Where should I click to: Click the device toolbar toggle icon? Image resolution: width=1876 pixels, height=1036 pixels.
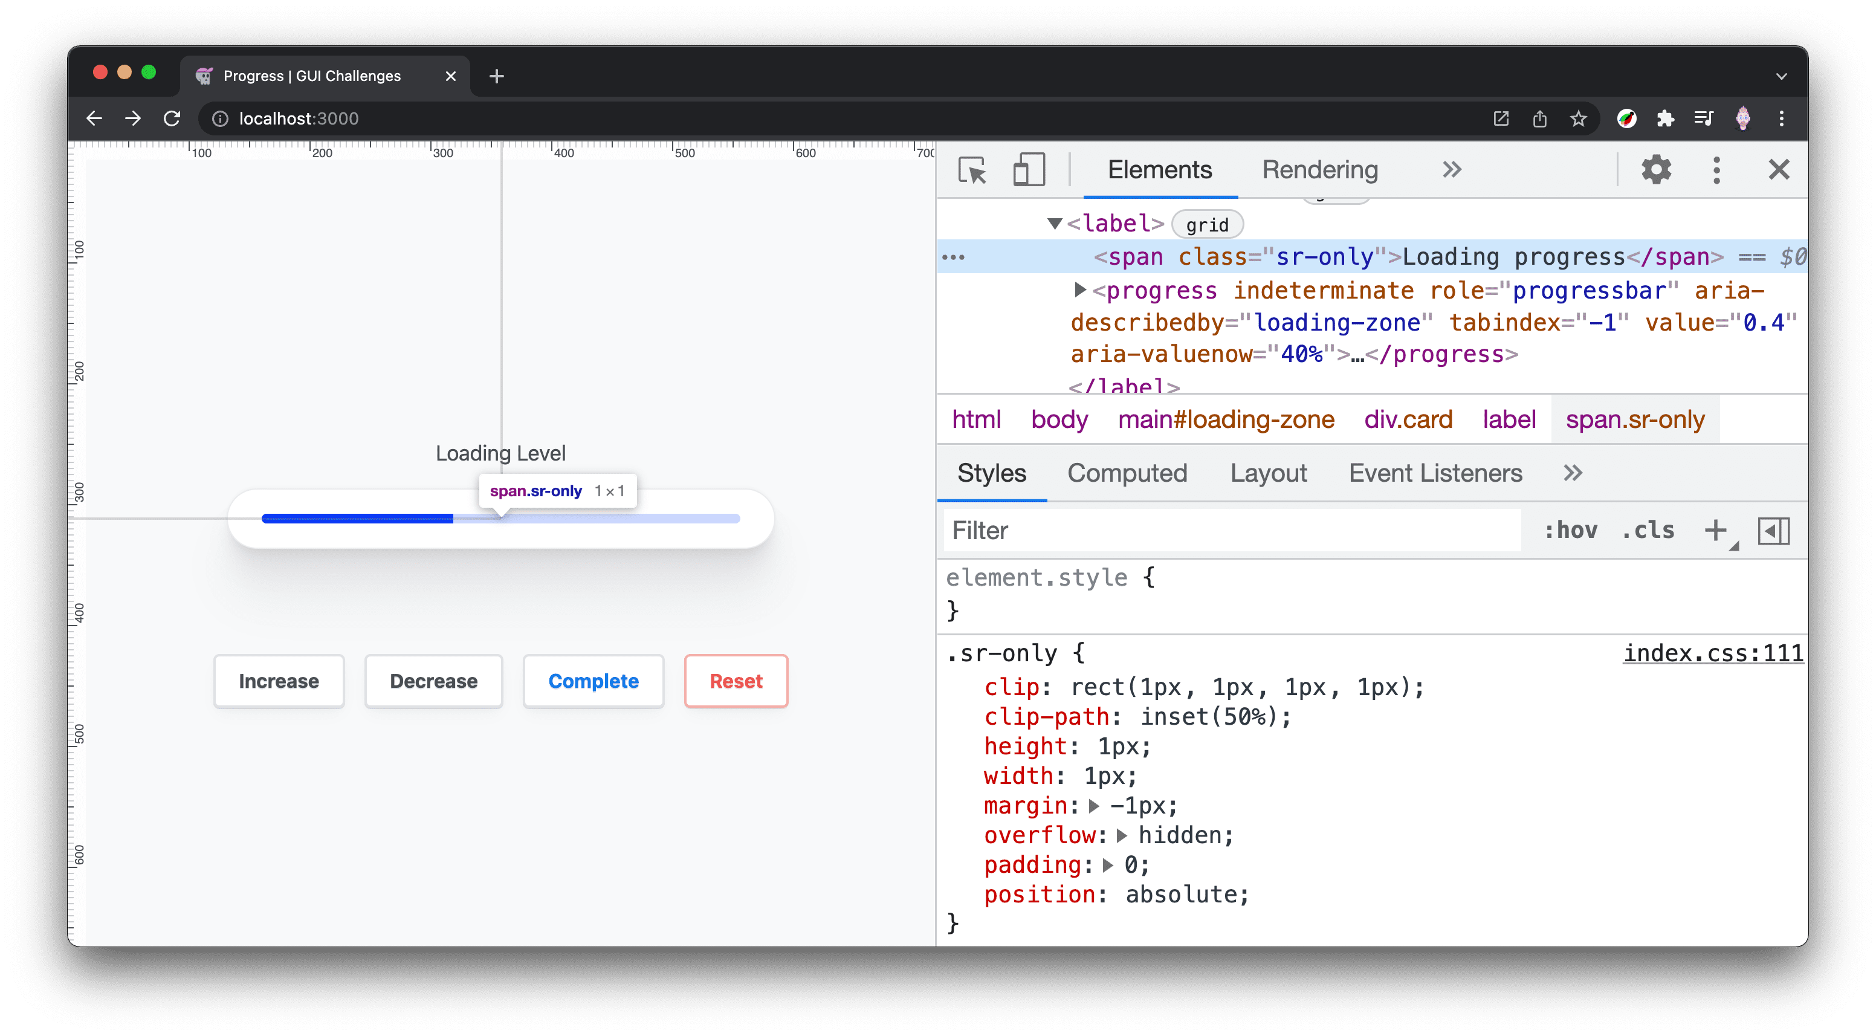point(1028,170)
